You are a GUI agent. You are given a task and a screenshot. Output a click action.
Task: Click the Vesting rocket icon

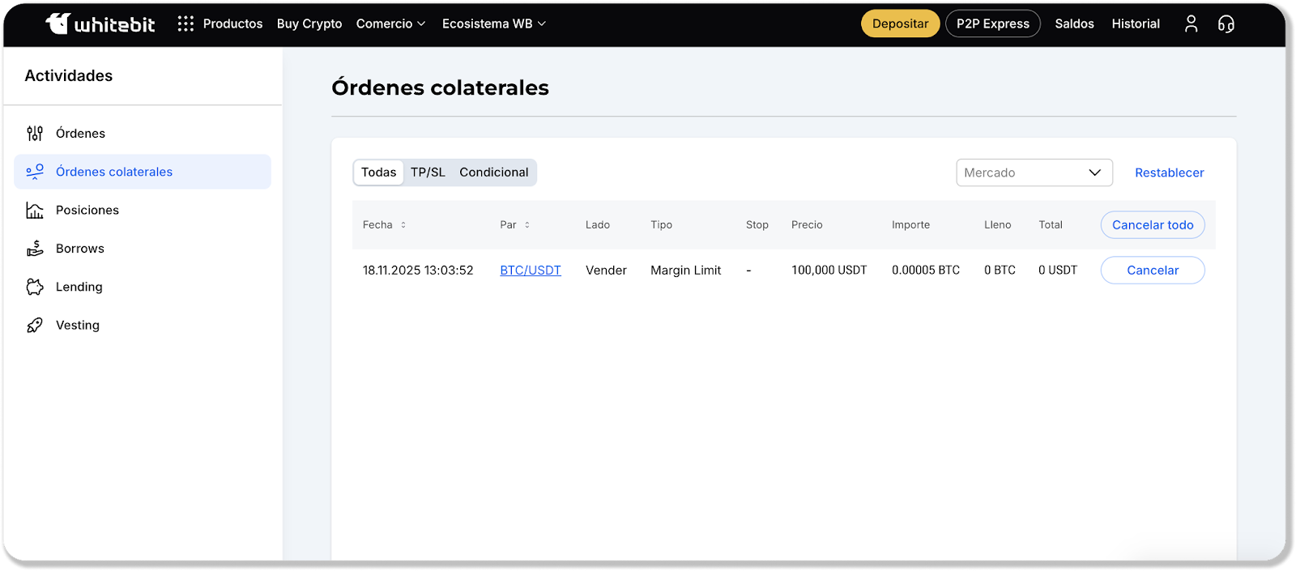[x=35, y=326]
